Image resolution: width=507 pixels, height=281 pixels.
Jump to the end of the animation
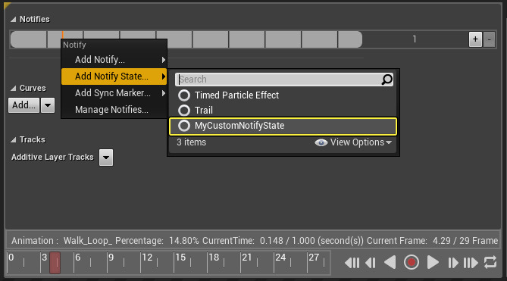pos(471,263)
